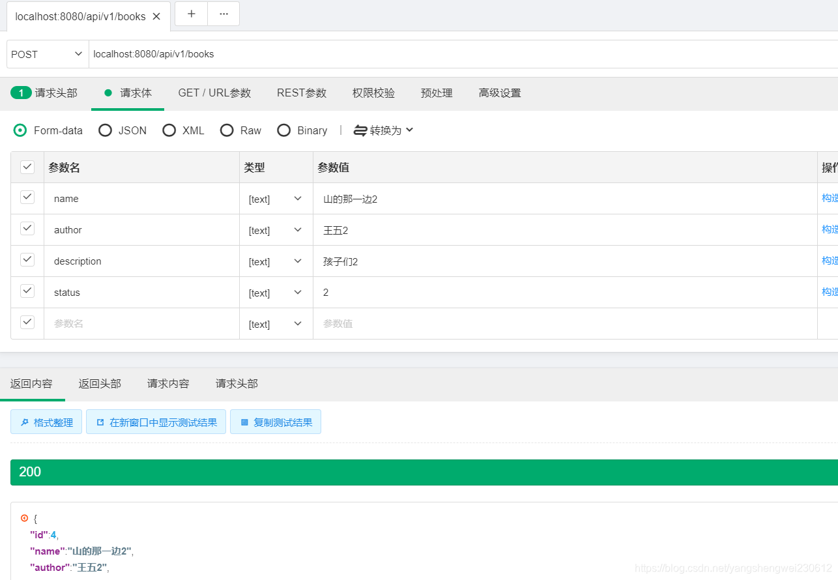This screenshot has width=838, height=580.
Task: Switch to the 返回头部 response tab
Action: [100, 384]
